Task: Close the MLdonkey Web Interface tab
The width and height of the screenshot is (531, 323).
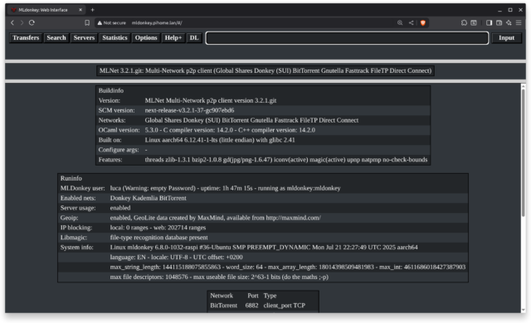Action: (80, 10)
